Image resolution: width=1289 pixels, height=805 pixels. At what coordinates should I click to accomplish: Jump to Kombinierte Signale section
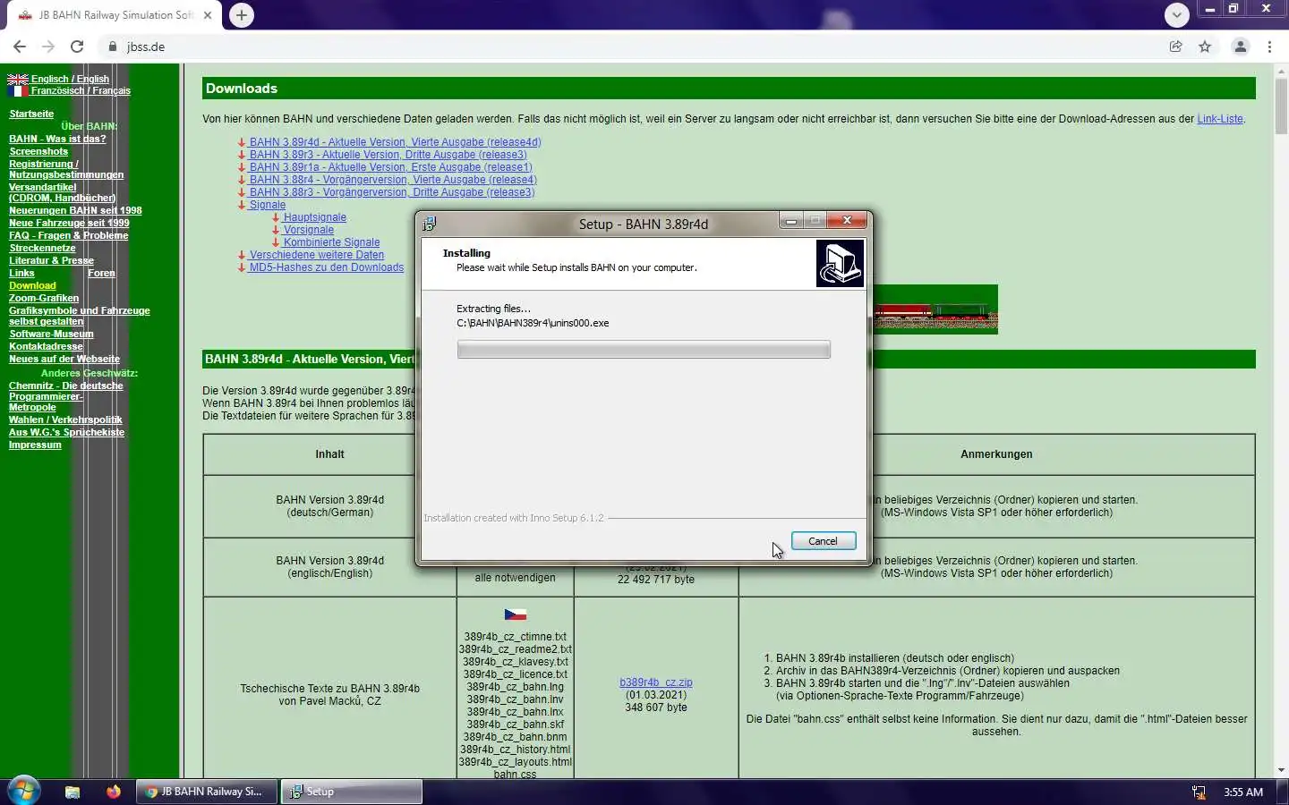(331, 242)
